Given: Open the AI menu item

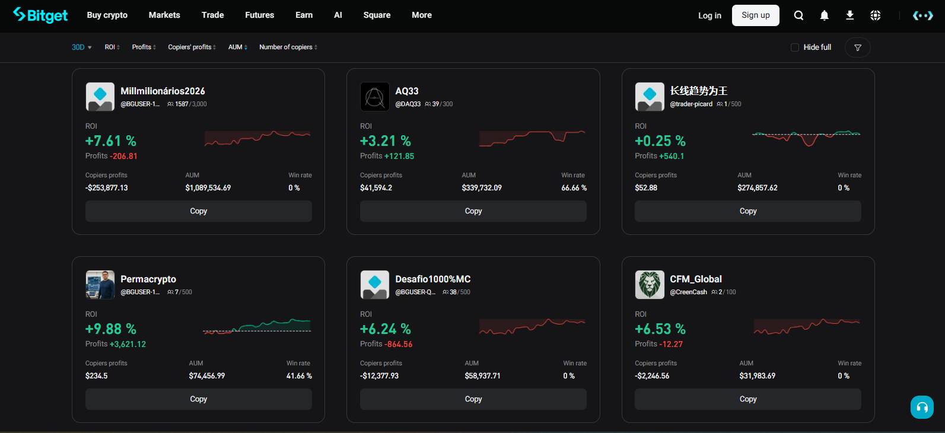Looking at the screenshot, I should [338, 15].
